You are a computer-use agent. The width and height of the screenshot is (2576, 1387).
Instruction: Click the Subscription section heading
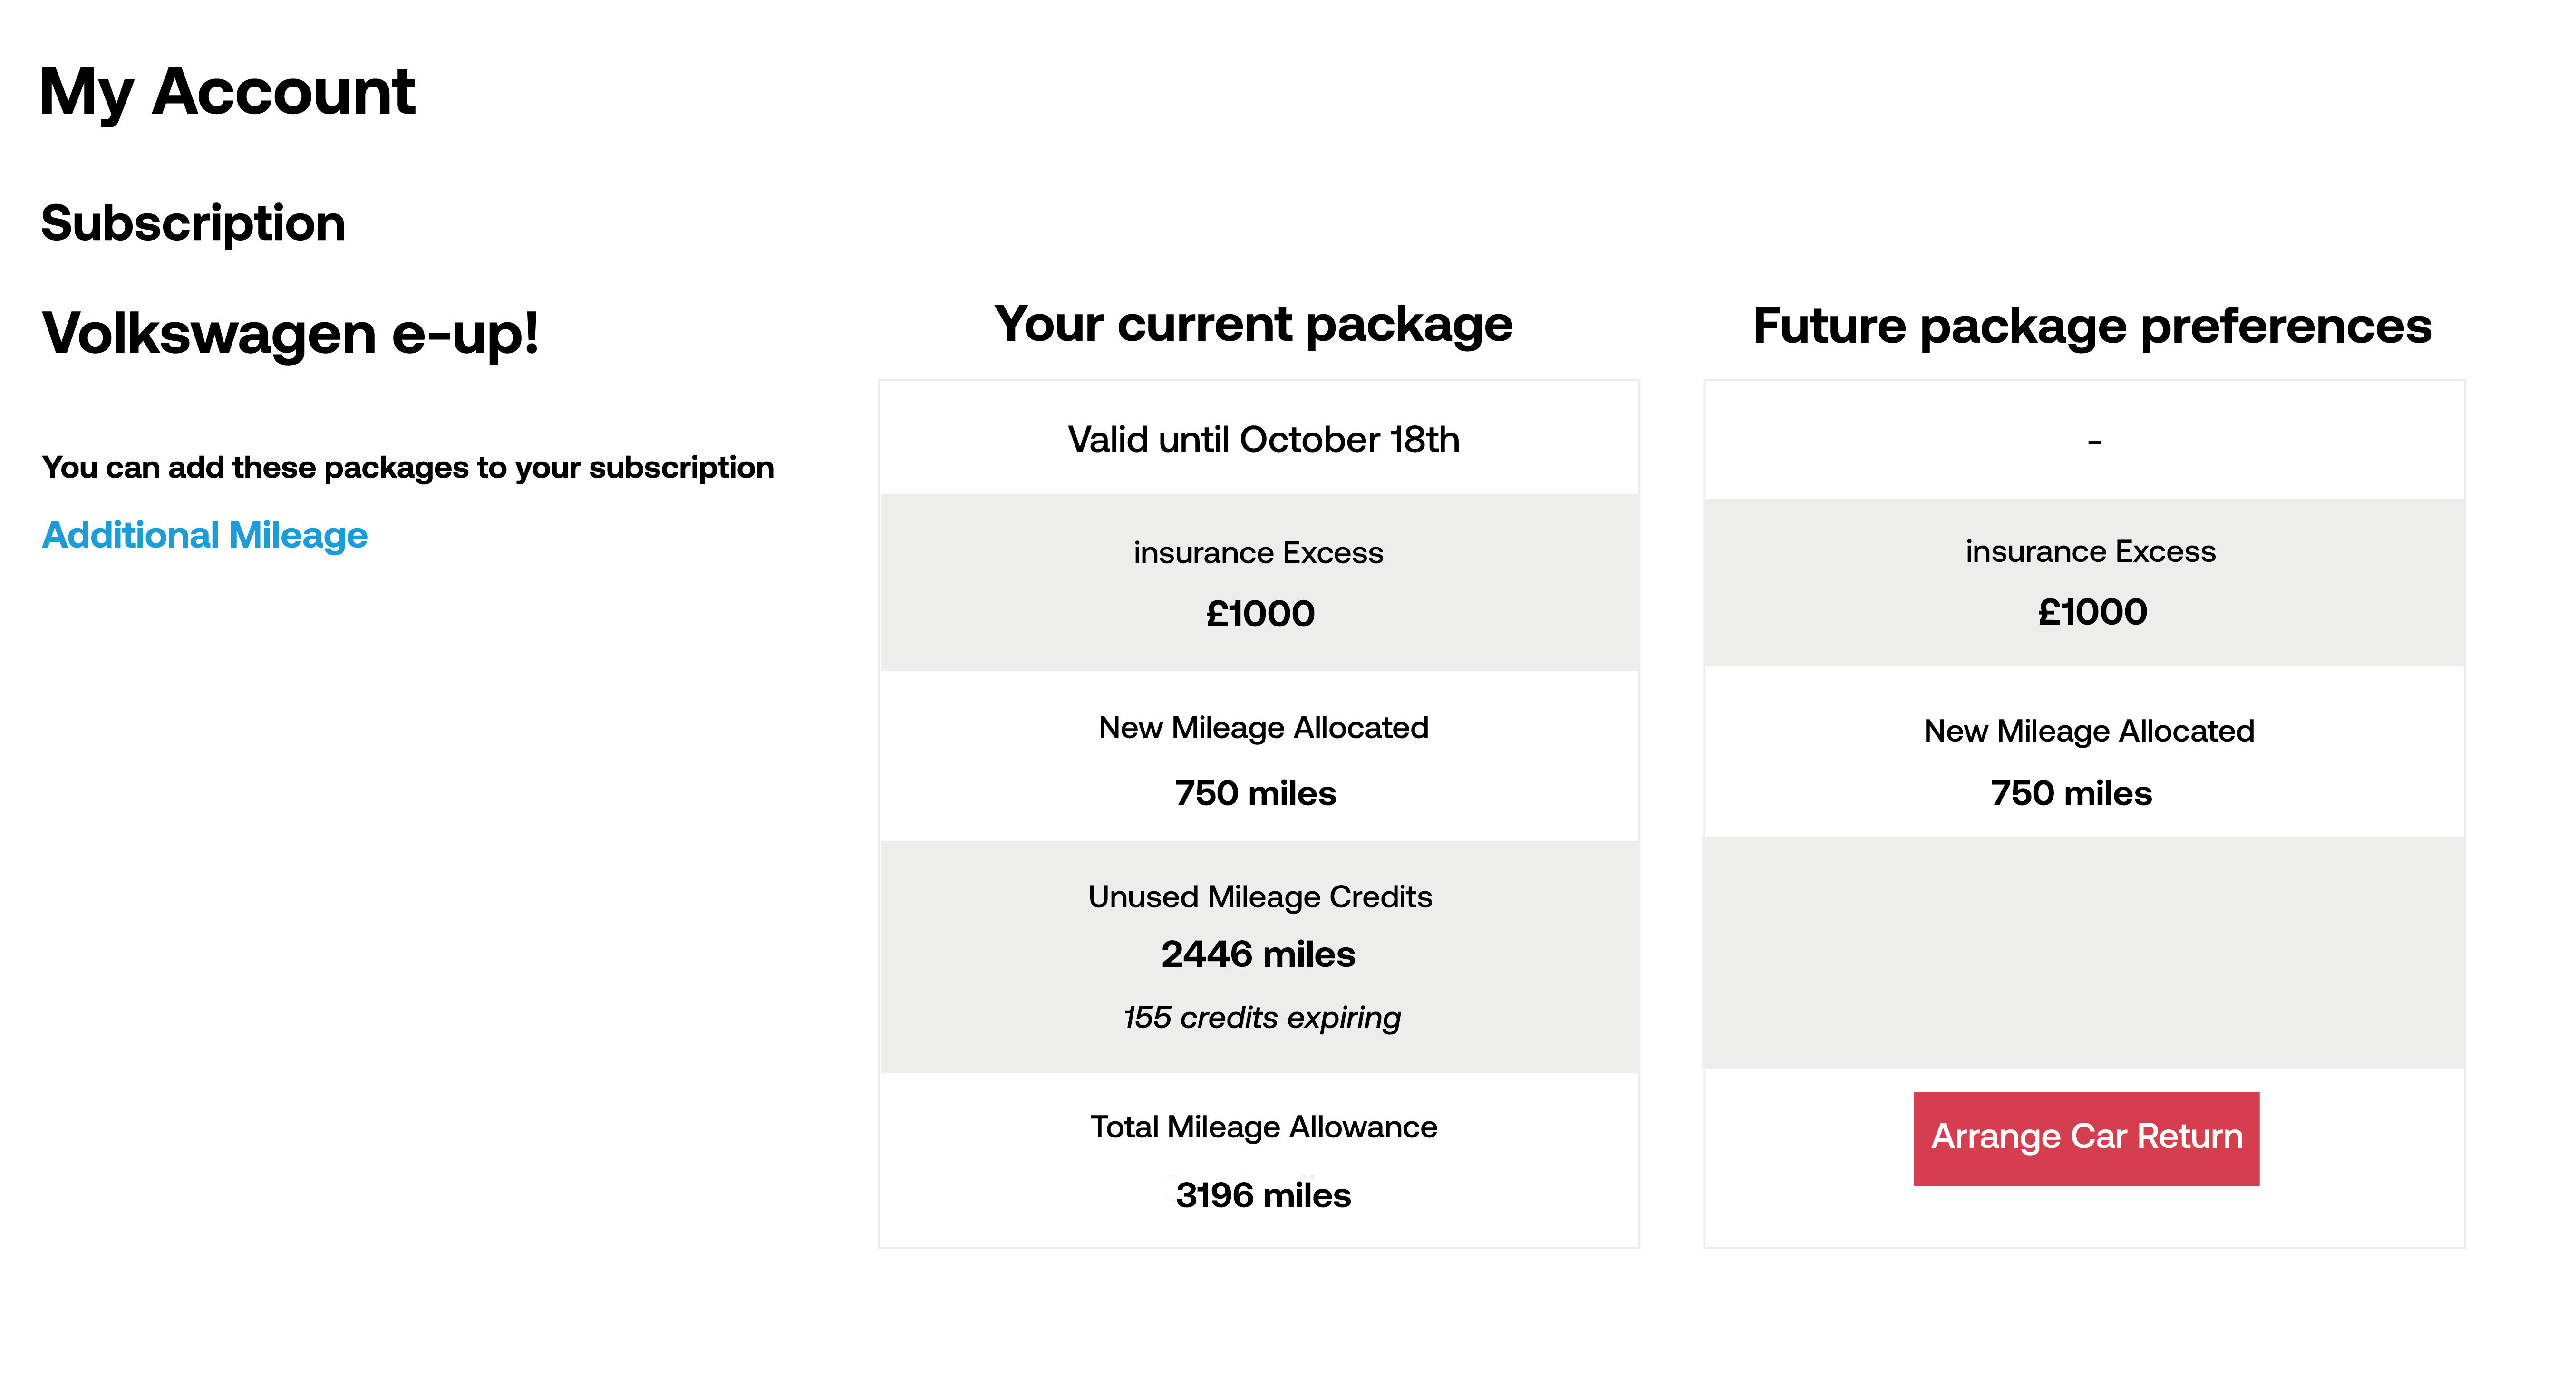(x=193, y=222)
